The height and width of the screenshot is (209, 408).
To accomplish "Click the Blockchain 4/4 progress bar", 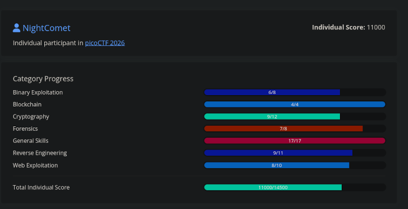I will 295,104.
